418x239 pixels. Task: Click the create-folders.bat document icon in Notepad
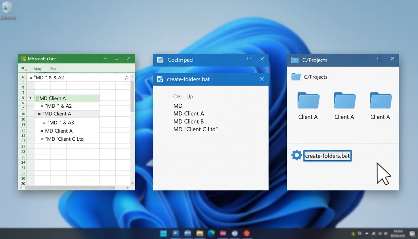click(160, 79)
